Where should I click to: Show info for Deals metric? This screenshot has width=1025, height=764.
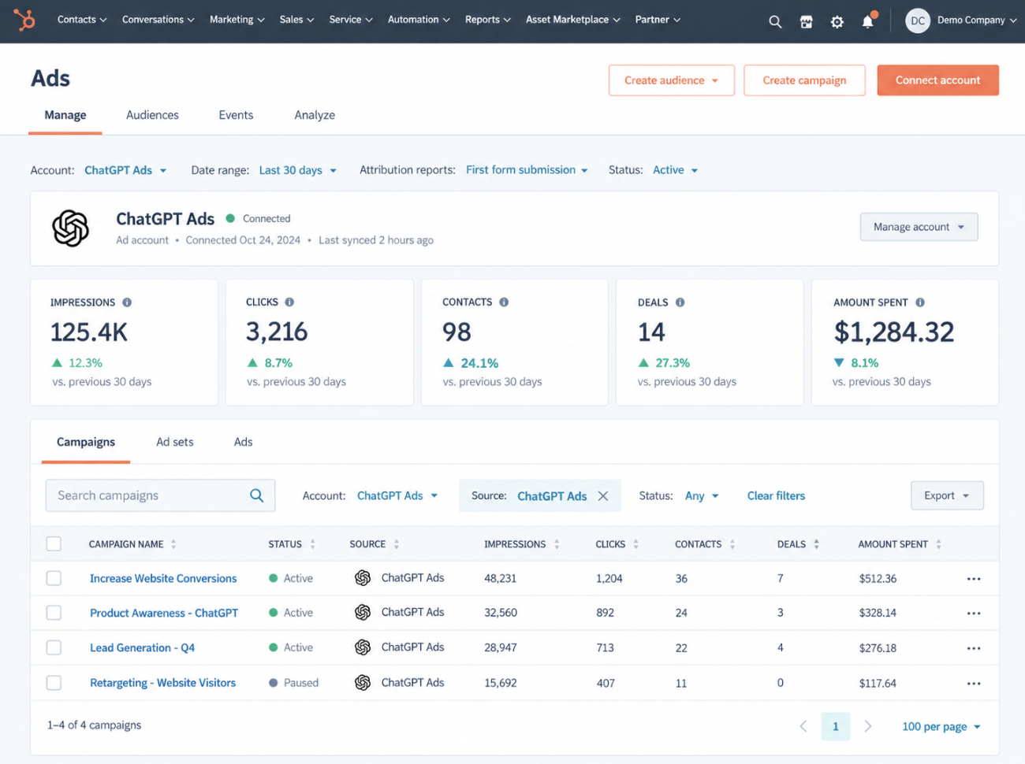[680, 302]
